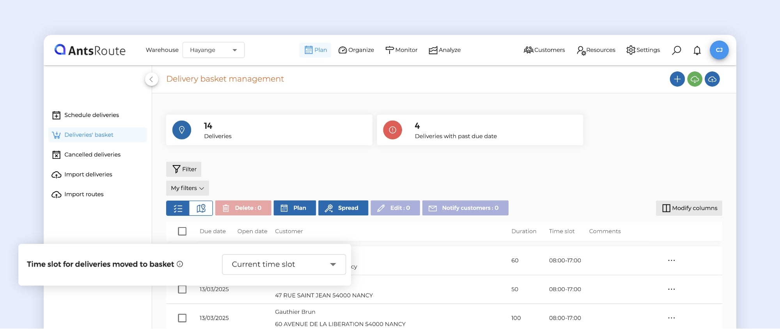This screenshot has width=780, height=329.
Task: Switch to map view icon
Action: pyautogui.click(x=201, y=208)
